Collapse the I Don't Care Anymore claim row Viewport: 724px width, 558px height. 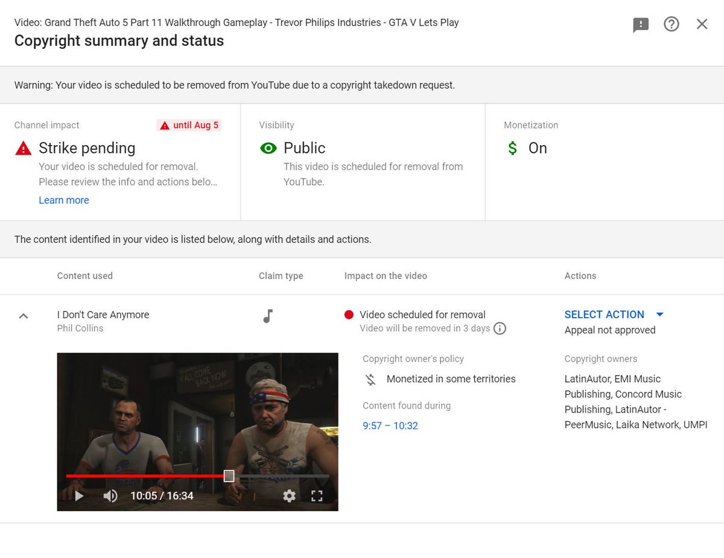pos(24,315)
